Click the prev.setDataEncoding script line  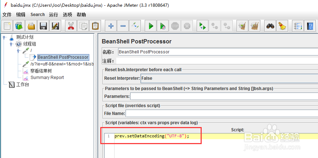tap(152, 136)
